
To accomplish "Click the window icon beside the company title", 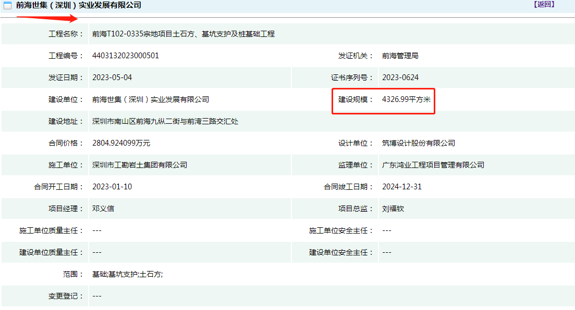I will click(8, 5).
